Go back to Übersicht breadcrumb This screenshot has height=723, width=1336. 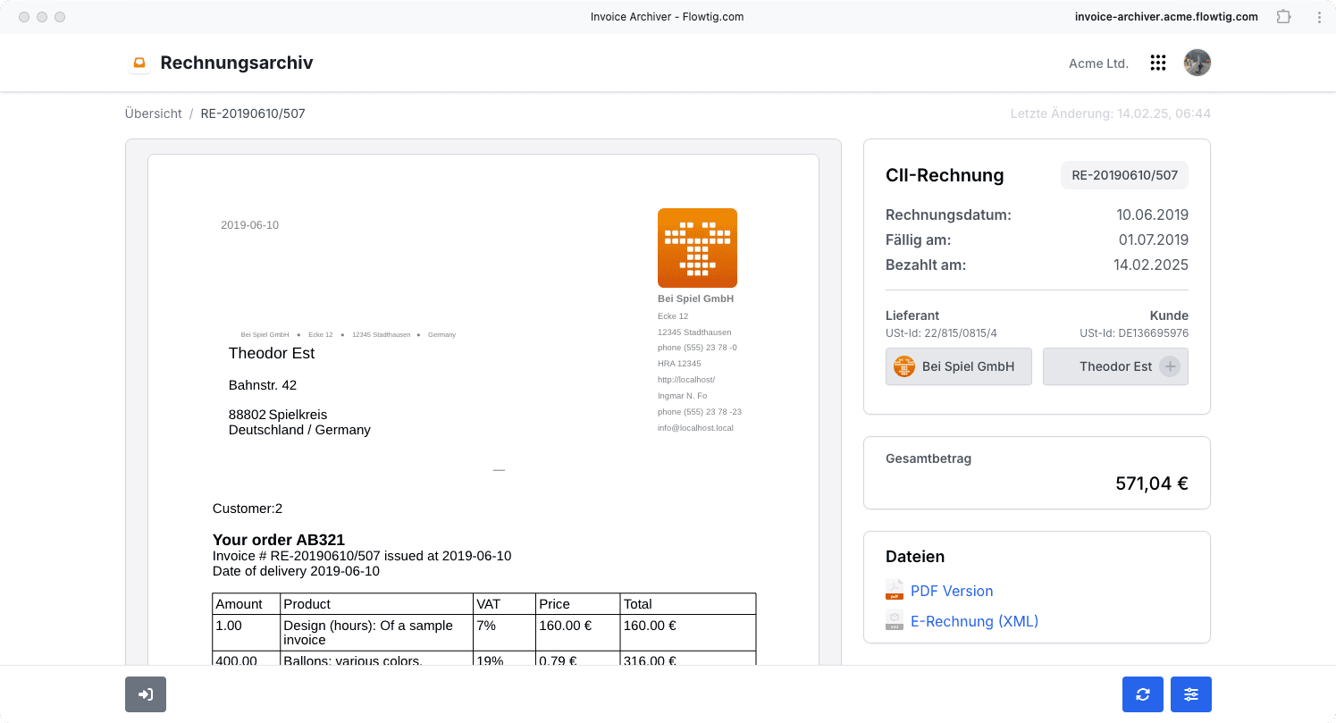click(x=154, y=113)
